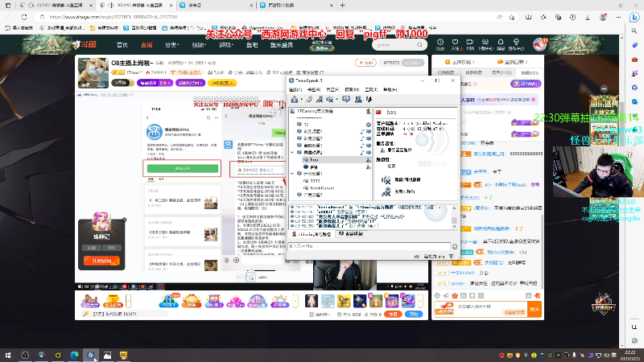Open emoji picker in TeamSpeak chat
Viewport: 644px width, 362px height.
coord(455,247)
